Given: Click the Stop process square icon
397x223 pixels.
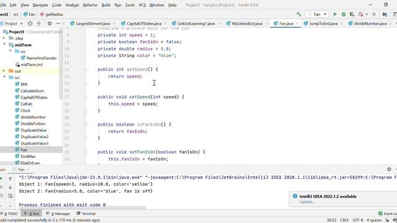Looking at the screenshot, I should coord(374,14).
